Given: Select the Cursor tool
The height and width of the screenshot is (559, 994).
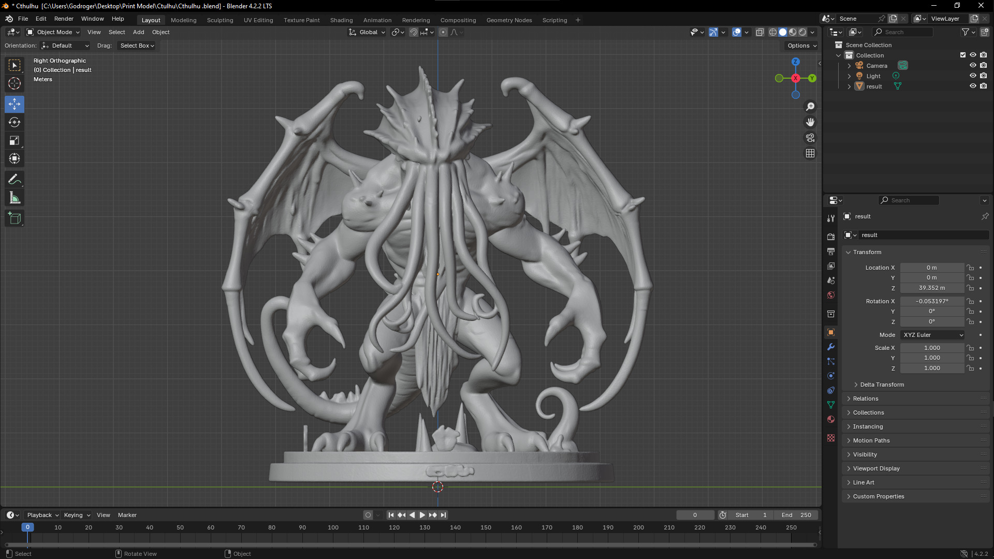Looking at the screenshot, I should click(14, 83).
